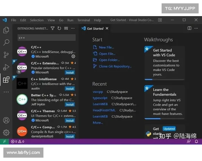This screenshot has width=202, height=161.
Task: Open editor more actions ellipsis
Action: tap(196, 28)
